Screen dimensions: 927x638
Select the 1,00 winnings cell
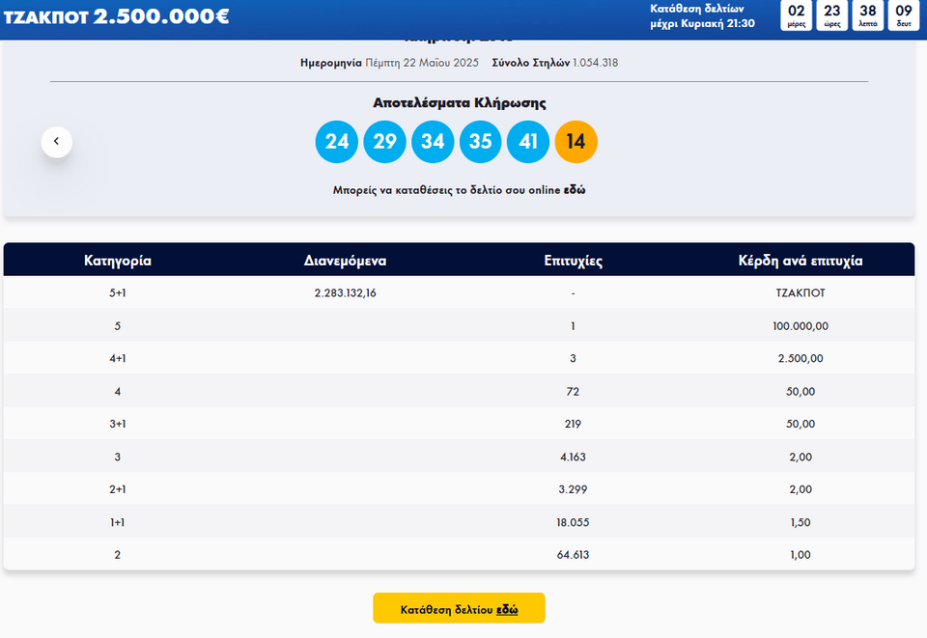tap(801, 555)
